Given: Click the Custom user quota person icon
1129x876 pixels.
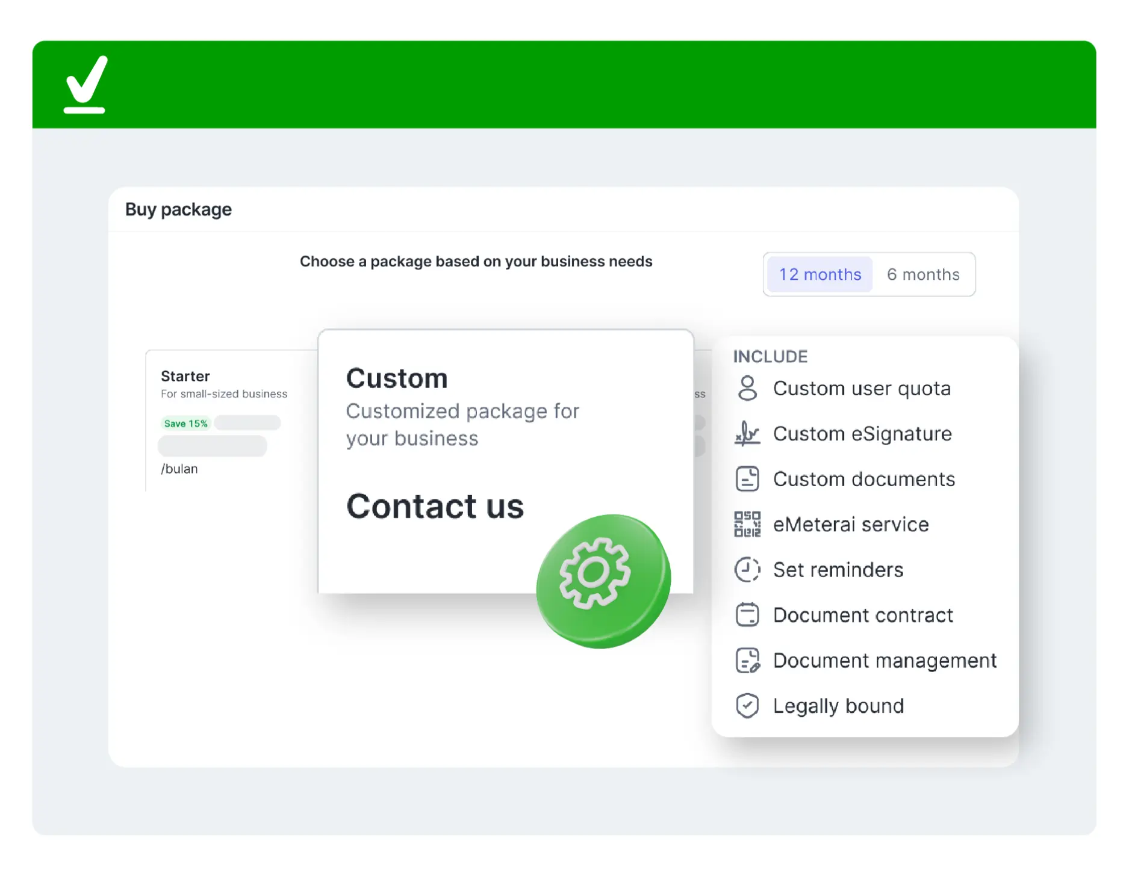Looking at the screenshot, I should click(x=747, y=389).
